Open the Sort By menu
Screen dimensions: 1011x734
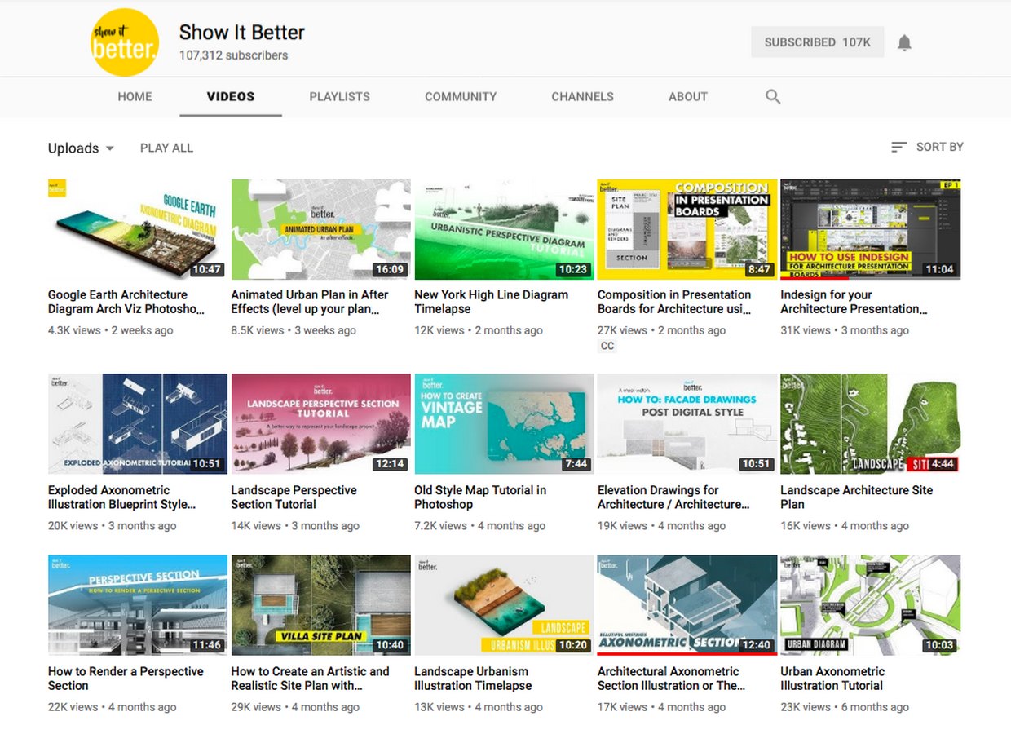(927, 147)
